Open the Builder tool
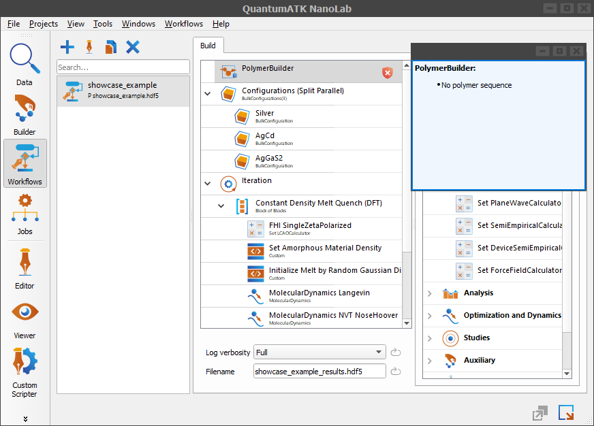 tap(25, 114)
